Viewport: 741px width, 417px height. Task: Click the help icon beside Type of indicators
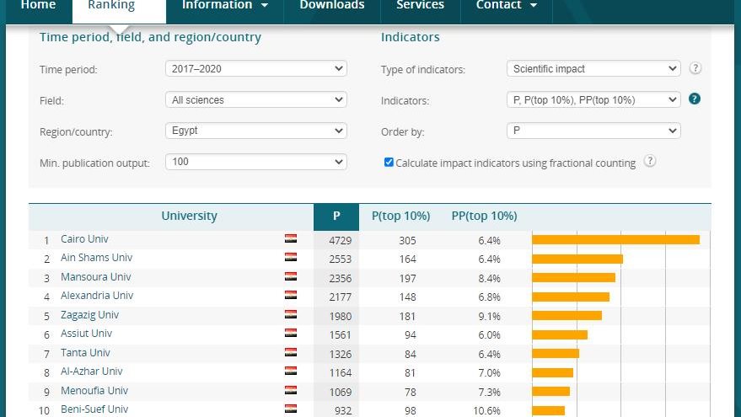coord(695,69)
